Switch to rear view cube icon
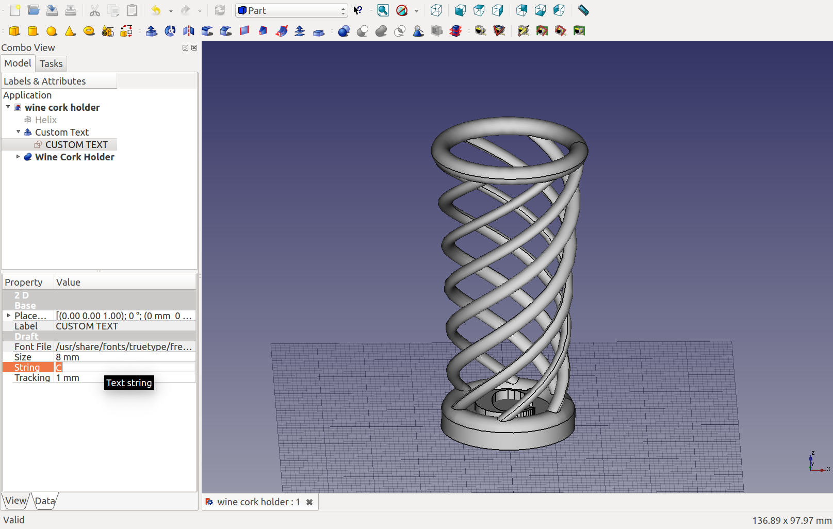The width and height of the screenshot is (833, 529). coord(521,10)
